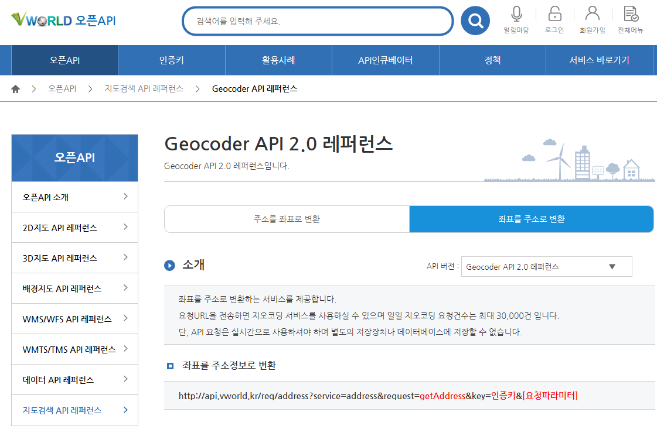Screen dimensions: 657x426
Task: Expand chevron next to 2D지도 API 레퍼런스
Action: pyautogui.click(x=125, y=227)
